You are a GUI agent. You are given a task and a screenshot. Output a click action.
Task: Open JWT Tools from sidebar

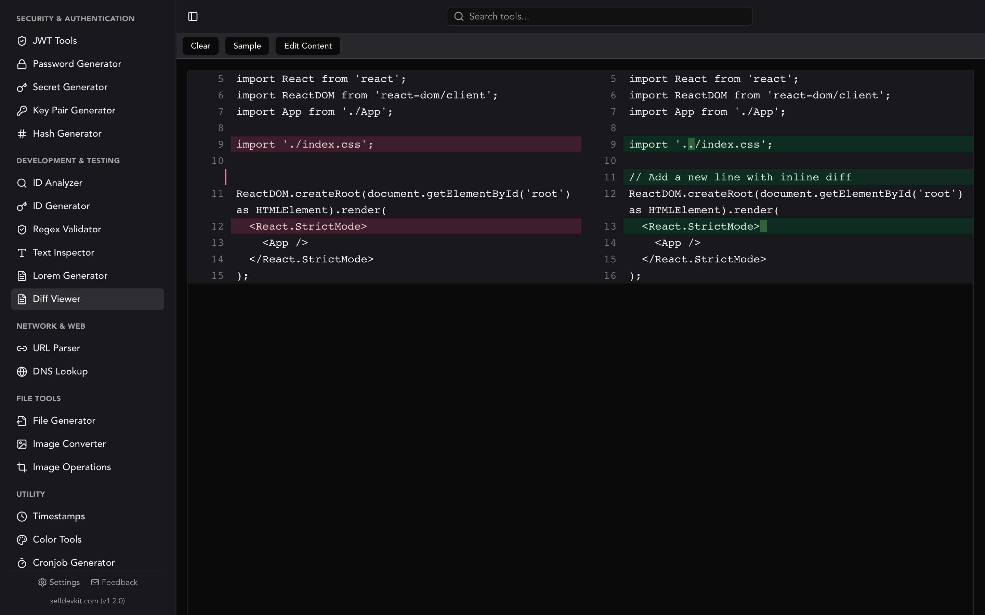55,40
